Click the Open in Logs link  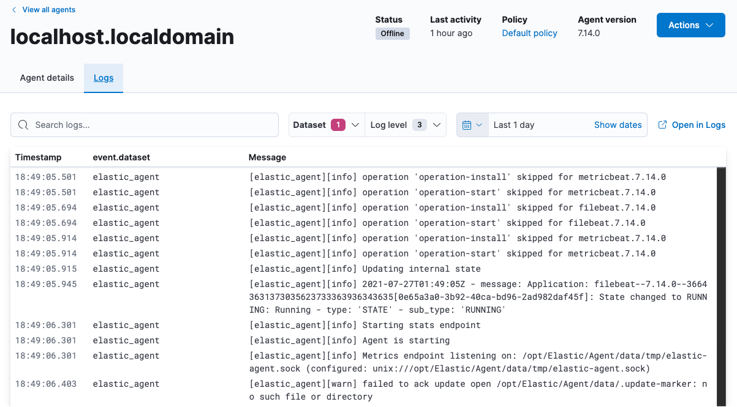(698, 124)
